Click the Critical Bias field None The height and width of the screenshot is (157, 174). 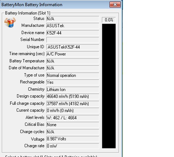pyautogui.click(x=72, y=125)
